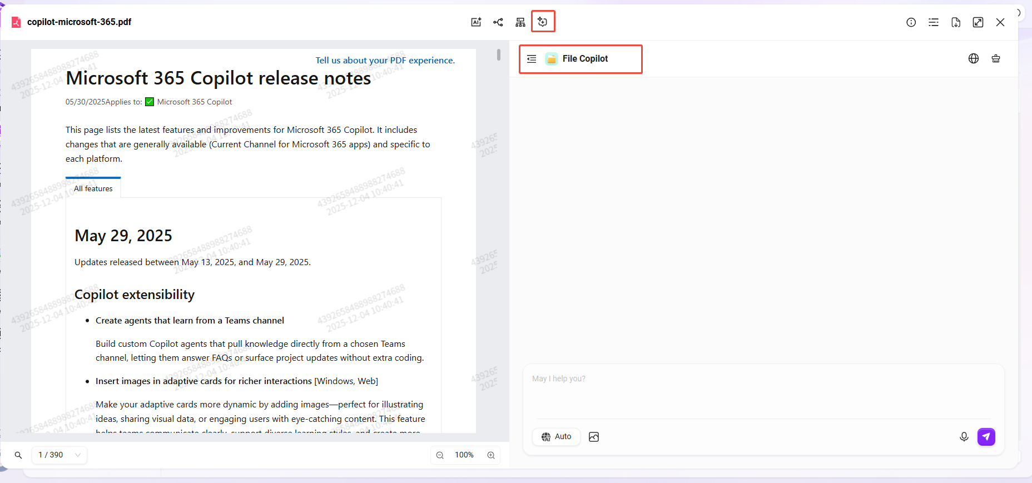Click the globe language icon

(973, 59)
